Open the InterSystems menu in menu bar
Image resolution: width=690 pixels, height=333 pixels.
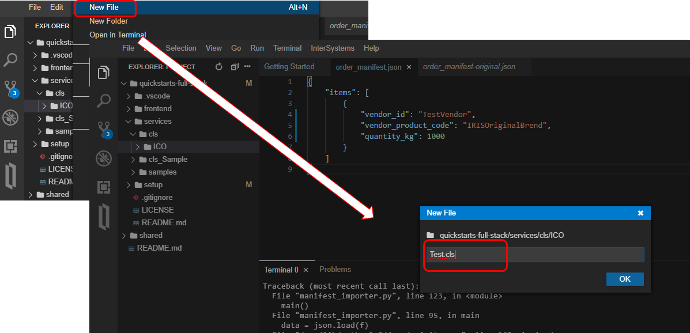tap(333, 48)
